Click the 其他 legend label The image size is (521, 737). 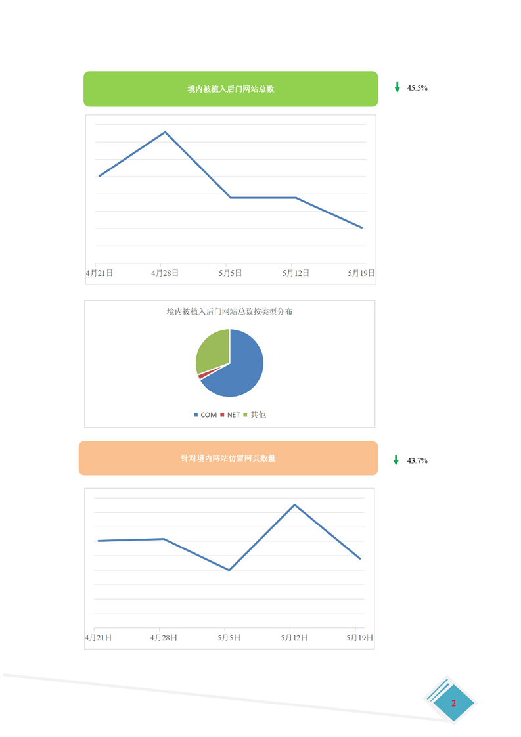(258, 414)
